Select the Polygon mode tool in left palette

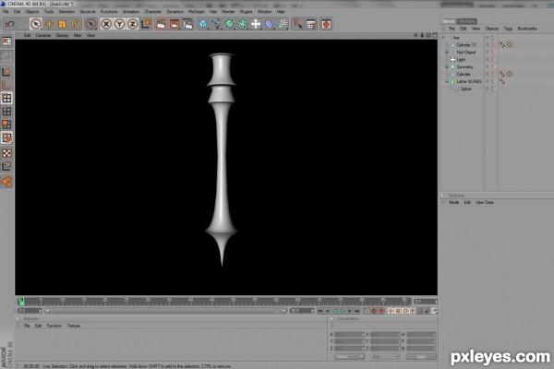pyautogui.click(x=6, y=125)
